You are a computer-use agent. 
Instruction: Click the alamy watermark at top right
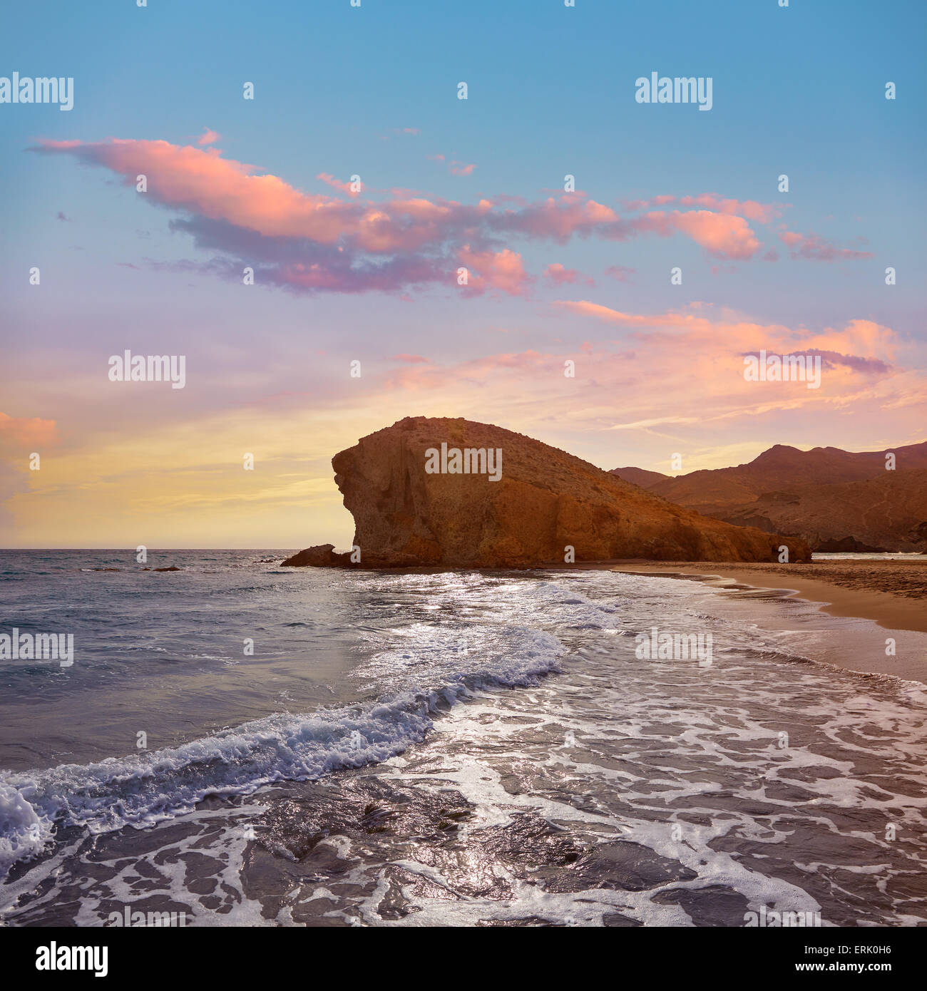pos(673,91)
